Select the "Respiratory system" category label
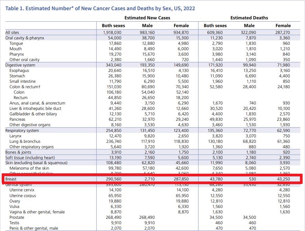The width and height of the screenshot is (305, 231). 22,131
